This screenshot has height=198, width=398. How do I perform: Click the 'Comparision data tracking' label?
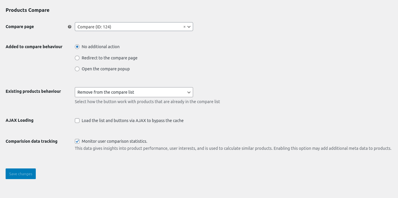(x=31, y=141)
